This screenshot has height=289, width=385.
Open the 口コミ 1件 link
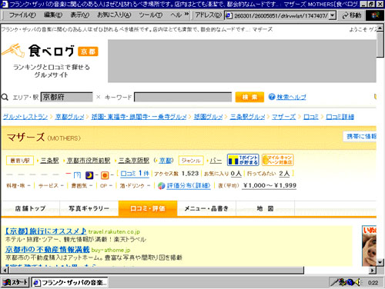pyautogui.click(x=135, y=174)
